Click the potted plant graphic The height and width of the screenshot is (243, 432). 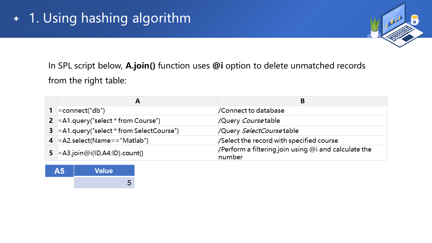(375, 28)
